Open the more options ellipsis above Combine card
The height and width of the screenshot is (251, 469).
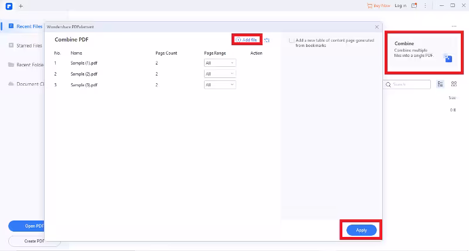[454, 26]
